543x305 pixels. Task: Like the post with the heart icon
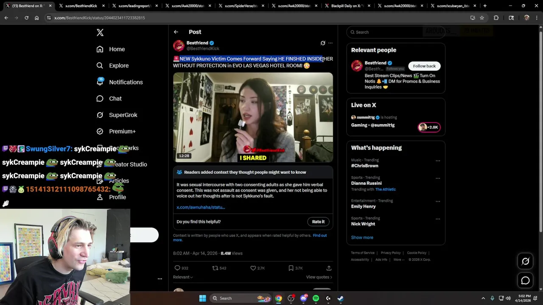pyautogui.click(x=253, y=268)
